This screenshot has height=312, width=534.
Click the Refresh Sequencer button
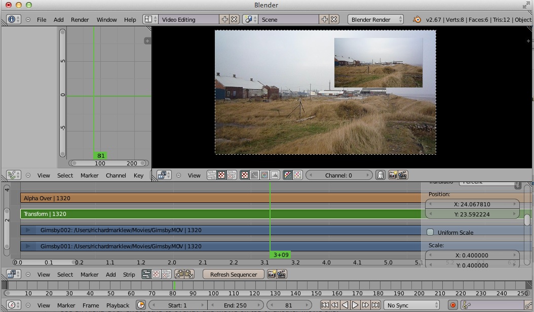[x=233, y=274]
